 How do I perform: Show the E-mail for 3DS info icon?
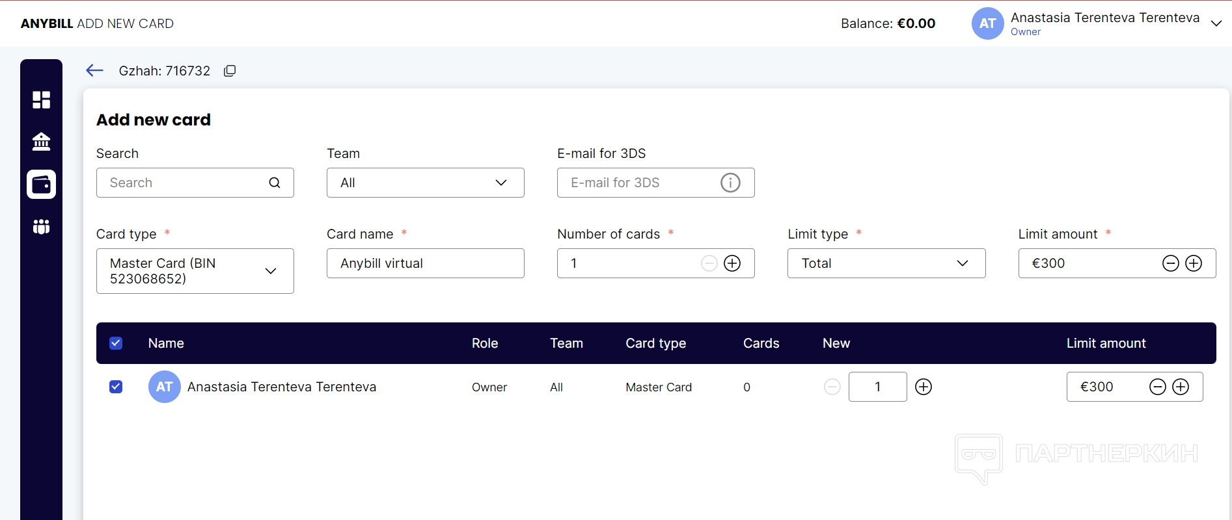[x=730, y=183]
